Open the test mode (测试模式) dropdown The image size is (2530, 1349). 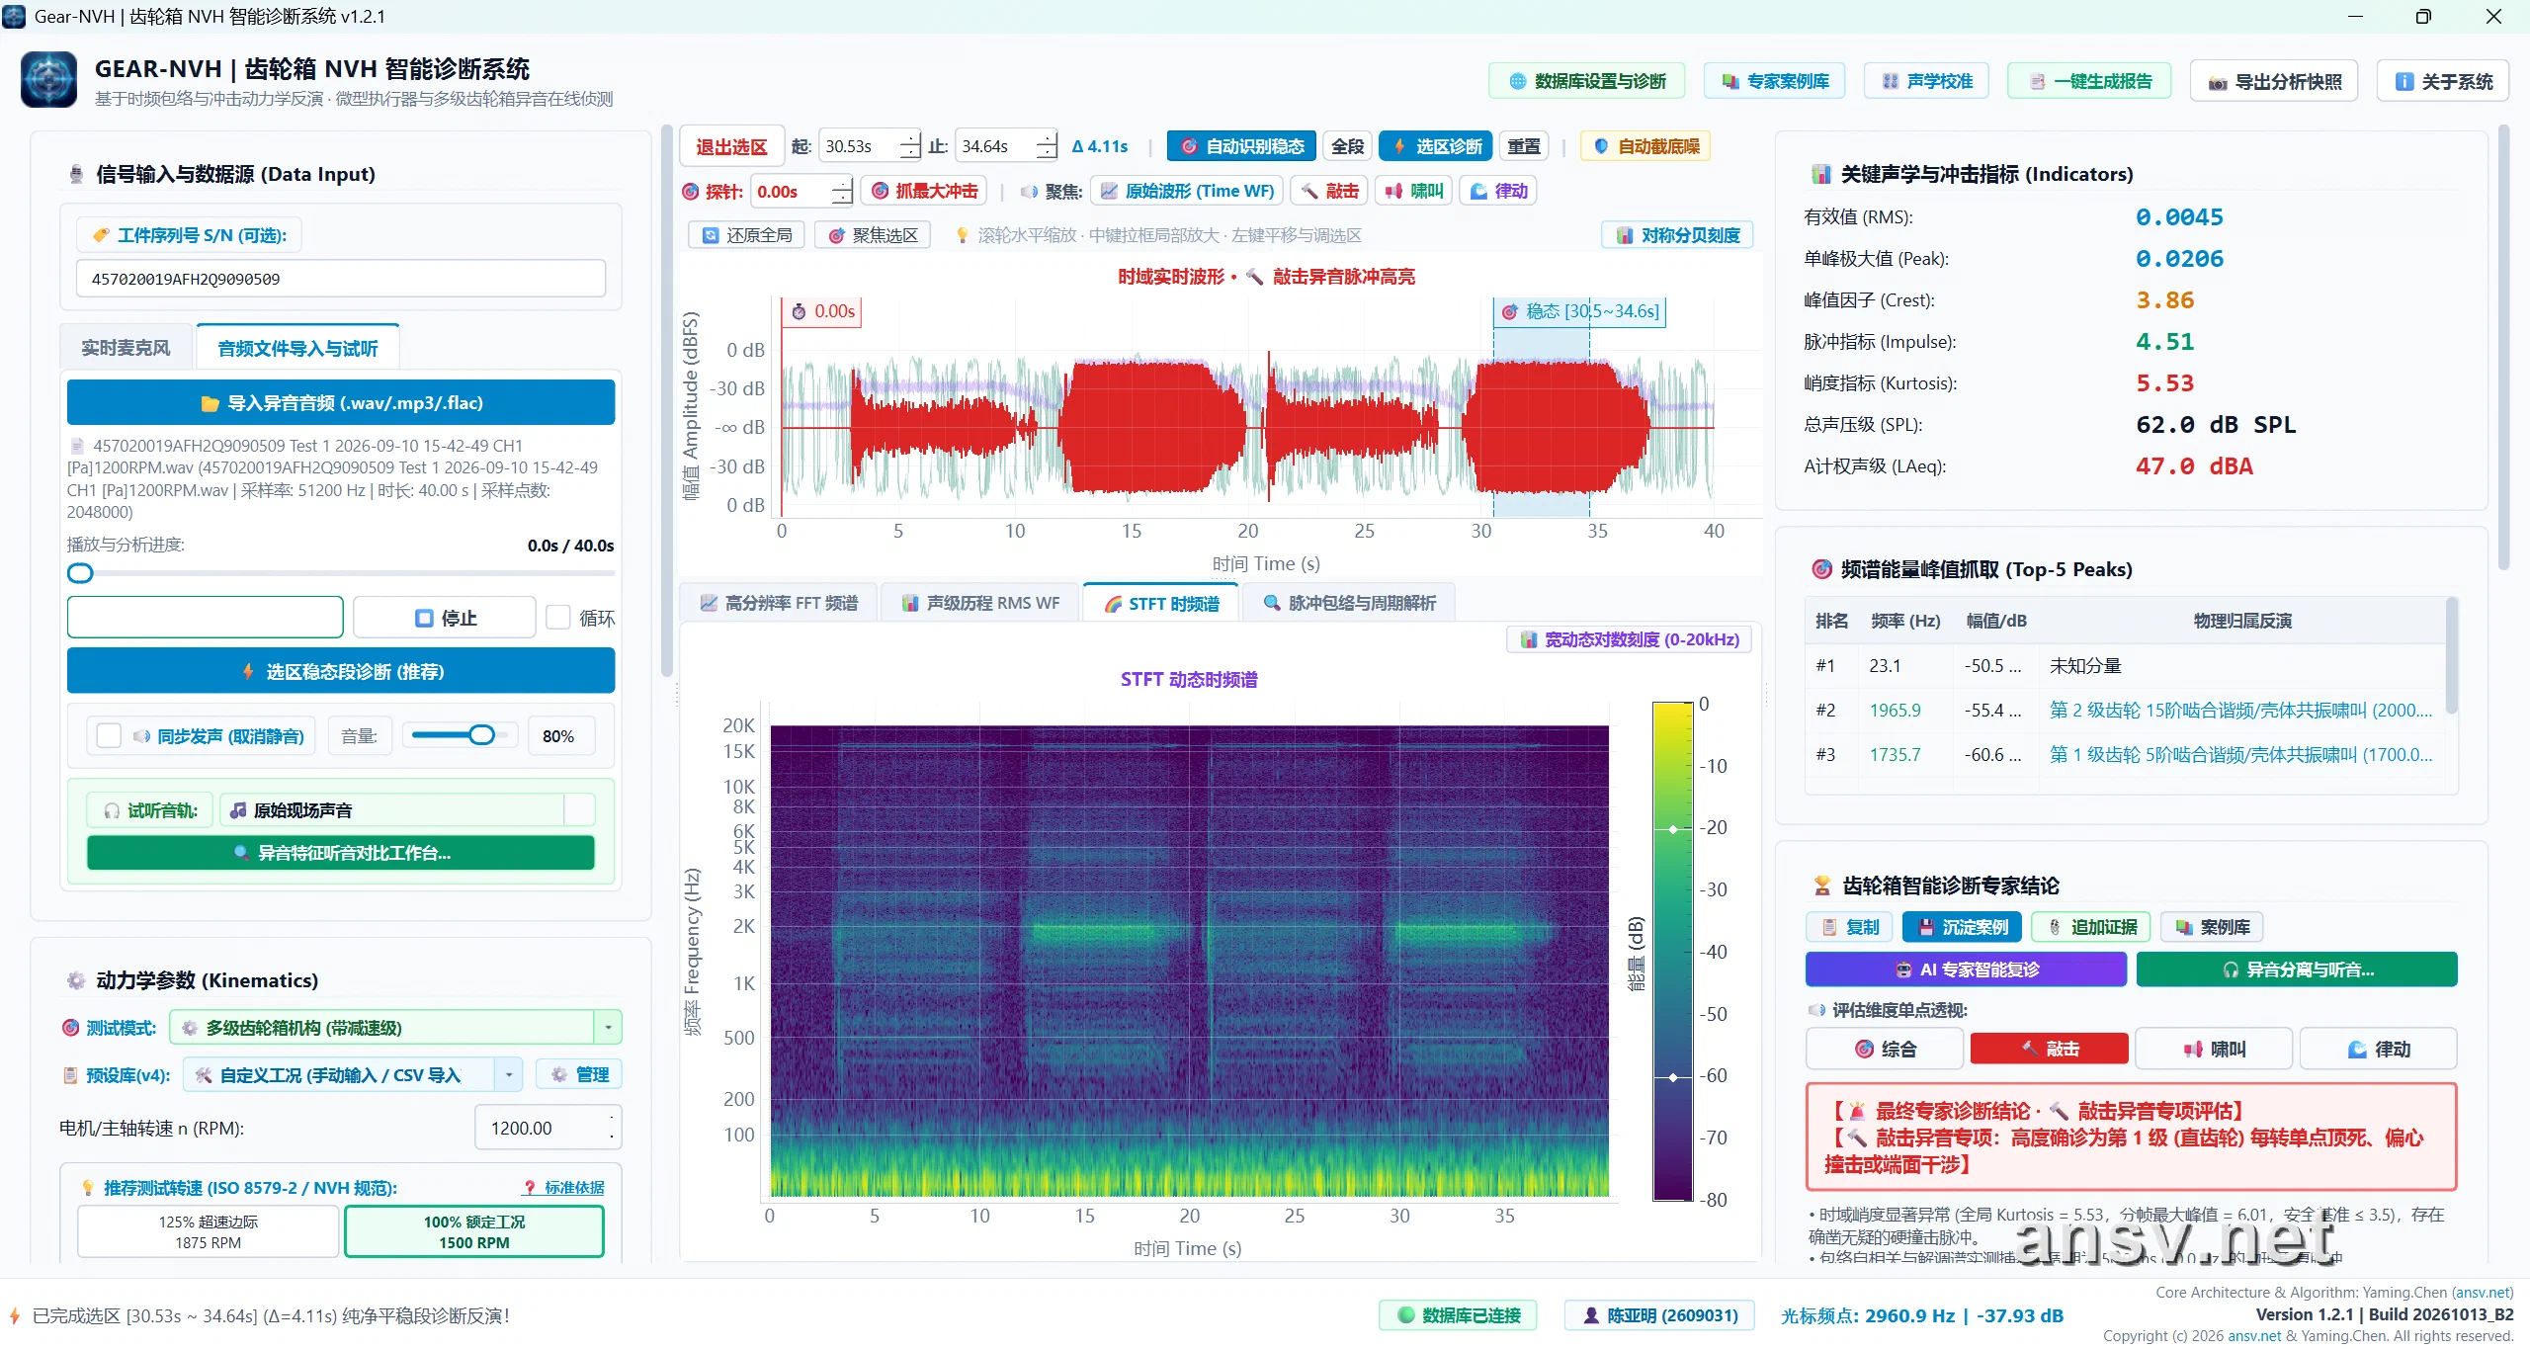point(395,1028)
